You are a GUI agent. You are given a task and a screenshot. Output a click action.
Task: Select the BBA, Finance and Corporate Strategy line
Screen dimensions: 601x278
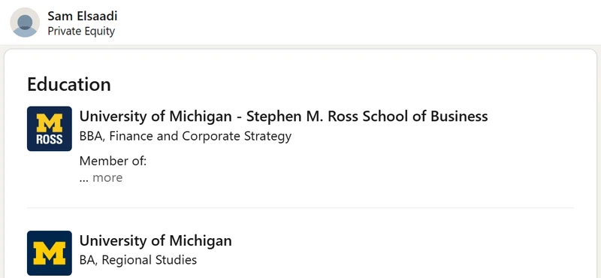[x=186, y=136]
